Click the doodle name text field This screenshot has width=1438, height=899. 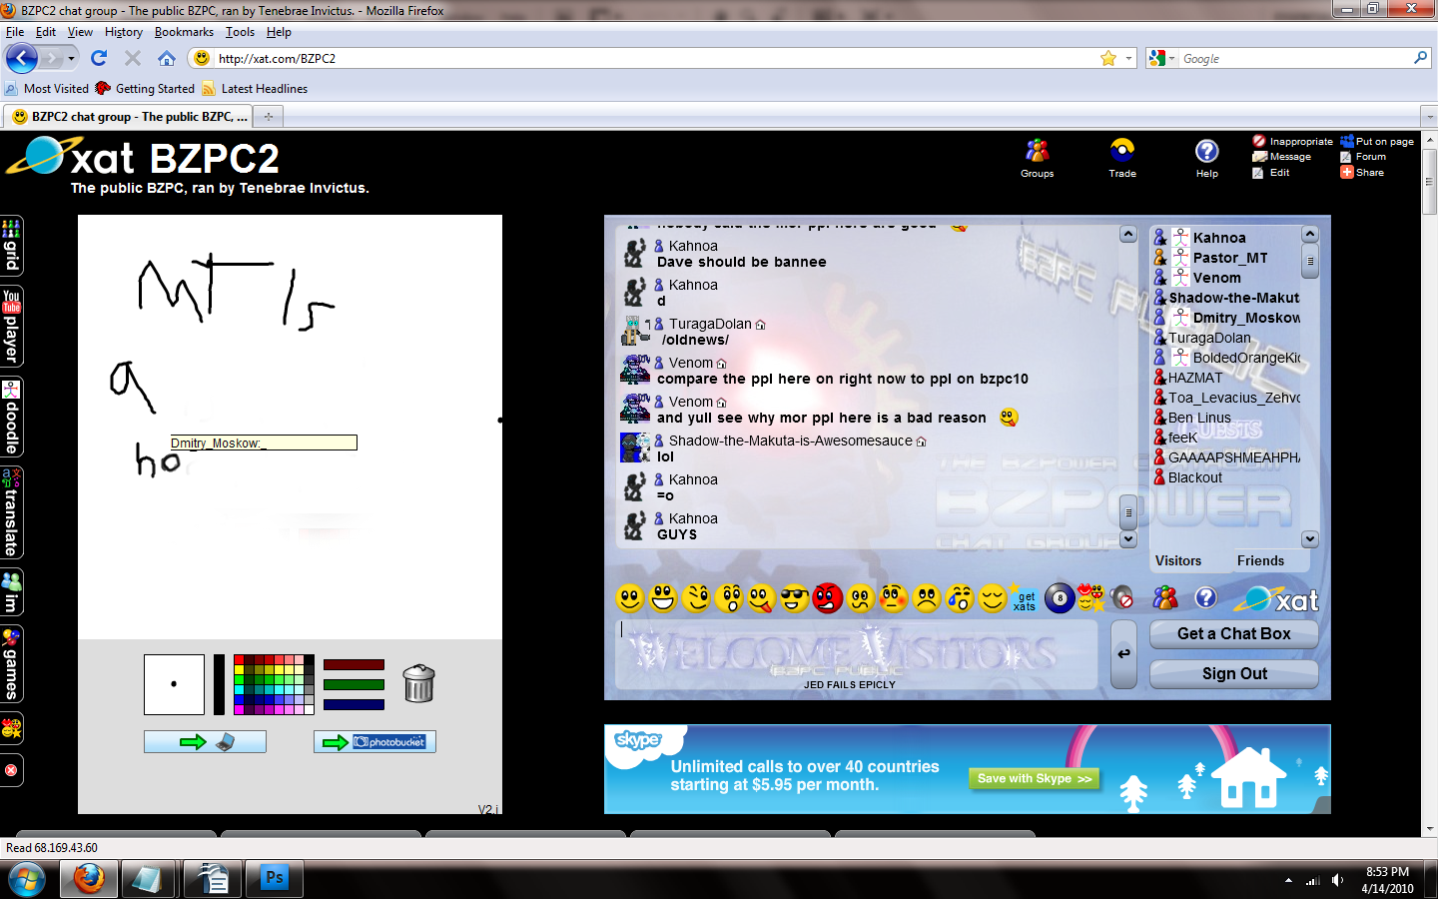pyautogui.click(x=263, y=443)
